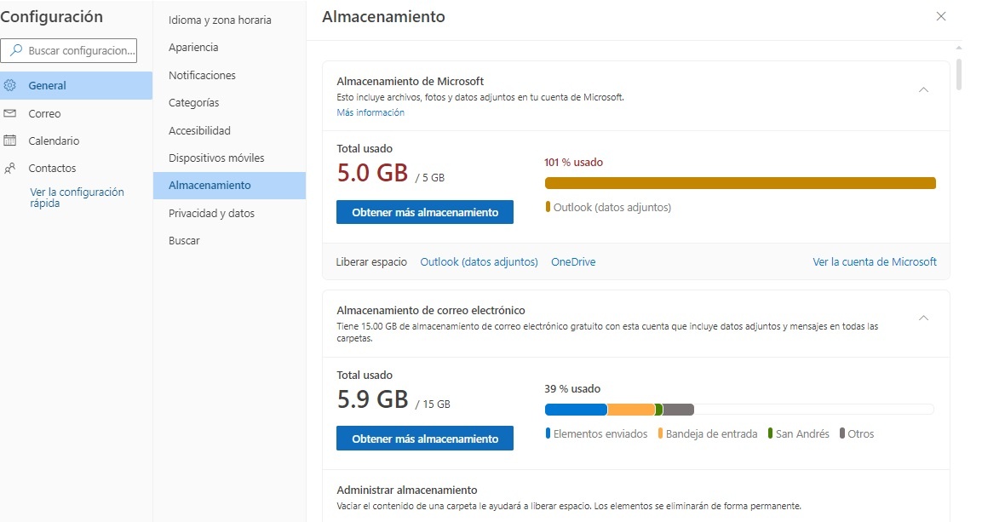Click the gray Otros bar segment
Screen dimensions: 982x522
point(678,410)
